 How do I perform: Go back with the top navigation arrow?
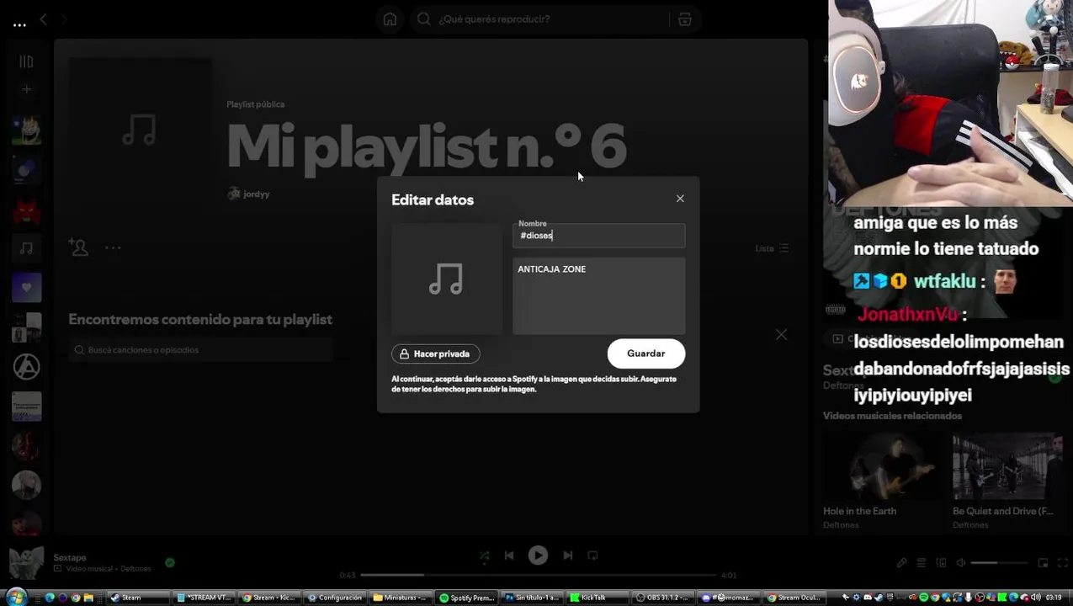43,19
